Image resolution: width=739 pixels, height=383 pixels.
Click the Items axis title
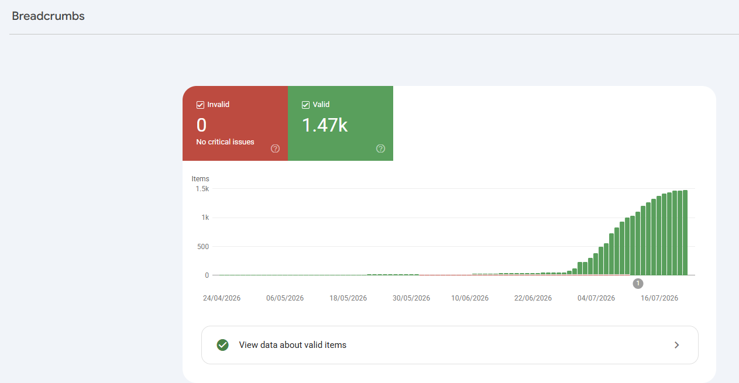pyautogui.click(x=200, y=179)
